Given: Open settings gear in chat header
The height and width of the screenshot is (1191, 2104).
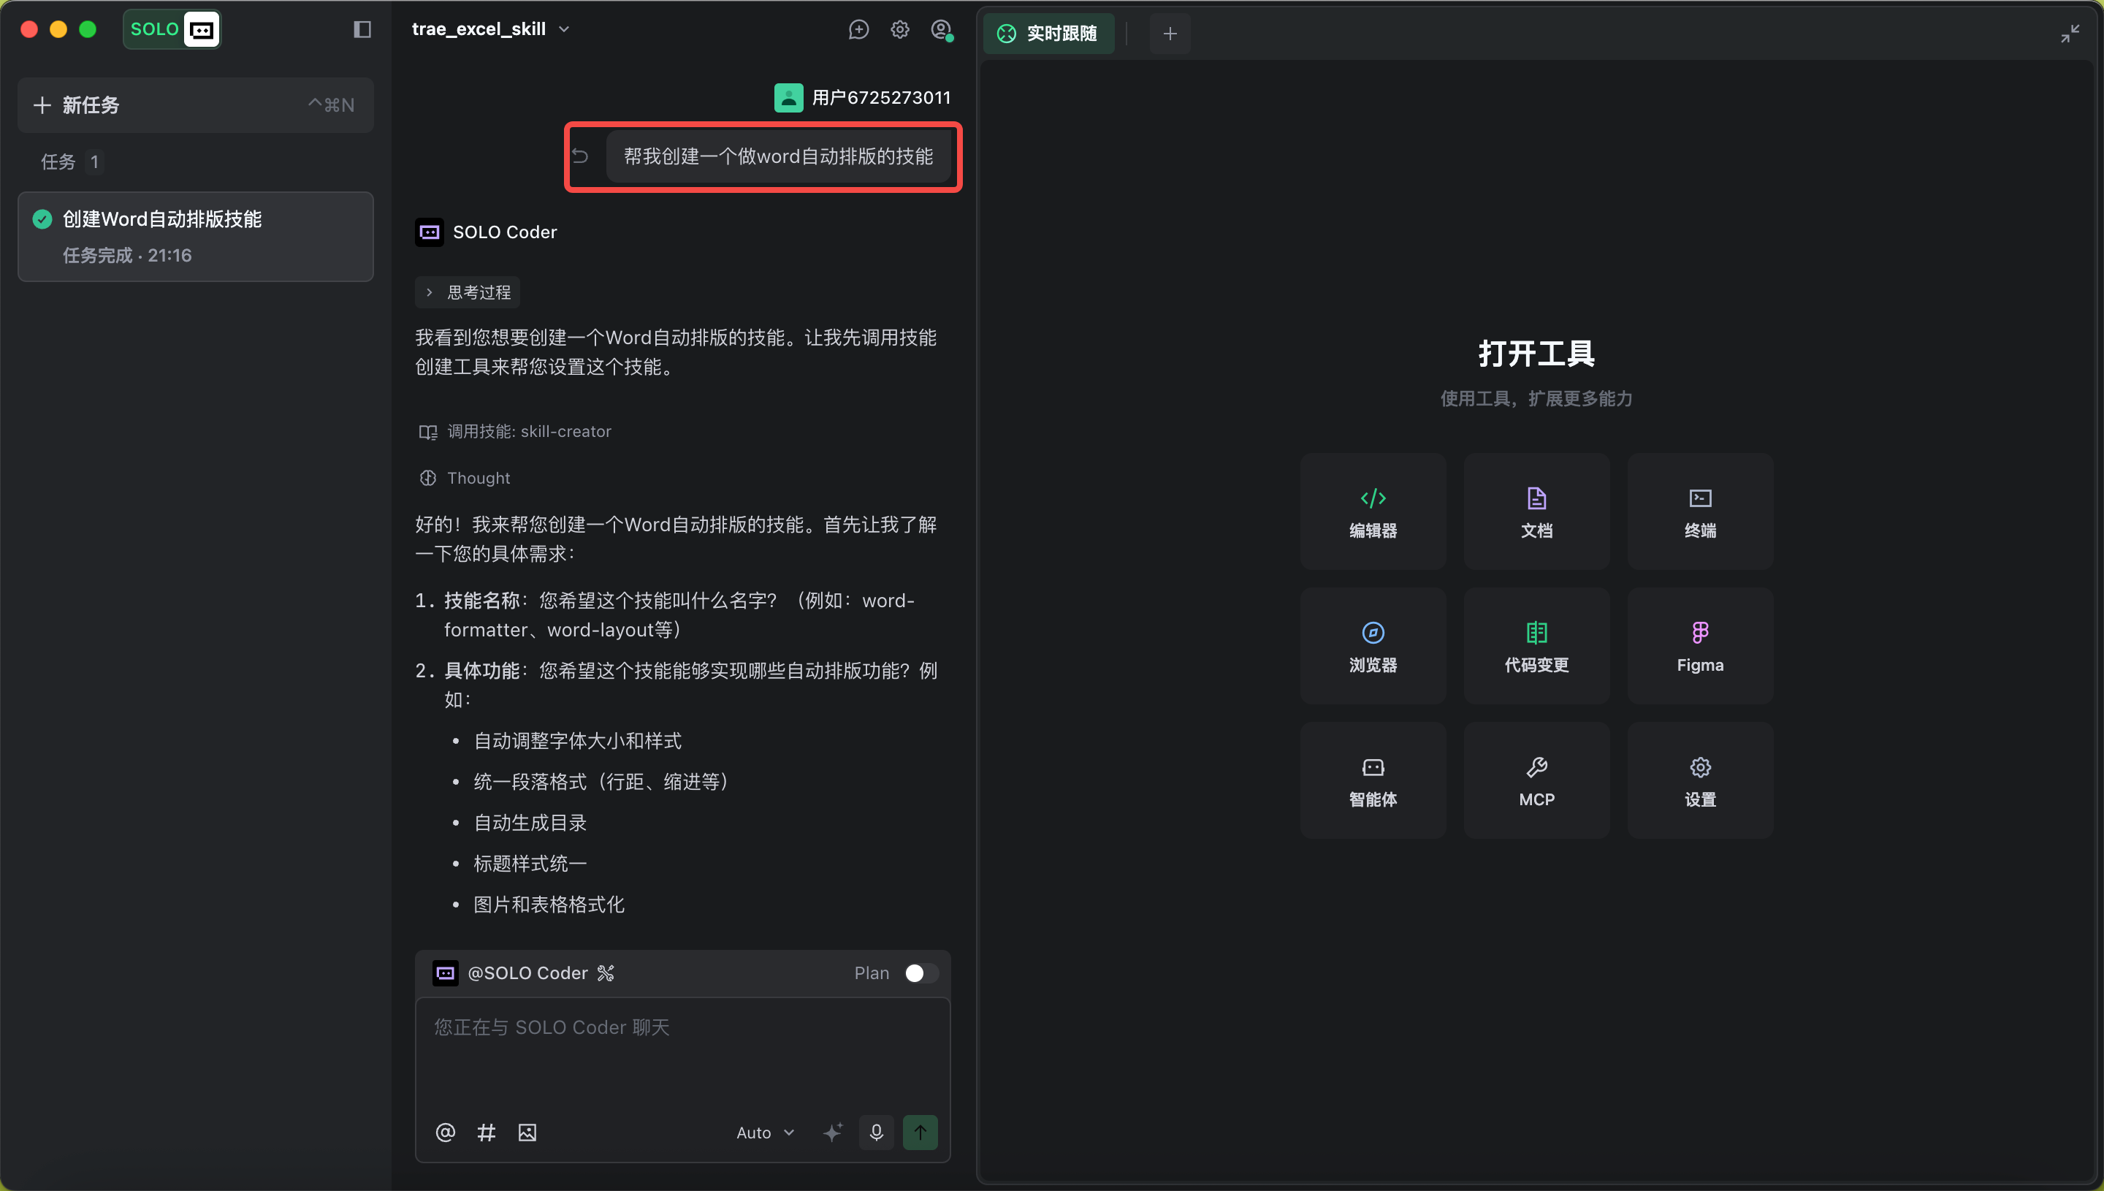Looking at the screenshot, I should 899,29.
